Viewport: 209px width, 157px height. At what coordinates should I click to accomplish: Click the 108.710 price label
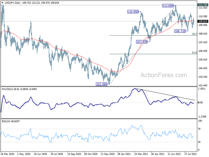(180, 31)
